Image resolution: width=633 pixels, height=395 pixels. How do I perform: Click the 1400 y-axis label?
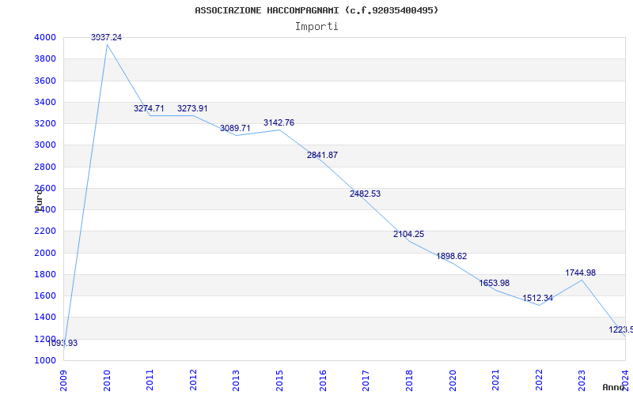(x=45, y=318)
